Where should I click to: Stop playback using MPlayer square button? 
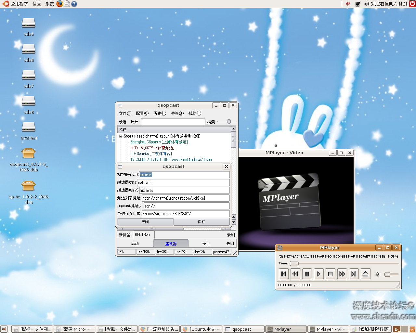pyautogui.click(x=330, y=274)
